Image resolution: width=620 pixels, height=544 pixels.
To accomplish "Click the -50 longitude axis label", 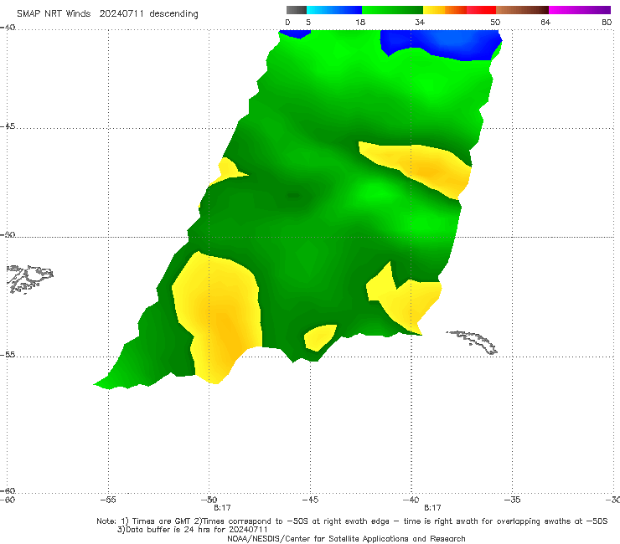I will click(x=209, y=500).
